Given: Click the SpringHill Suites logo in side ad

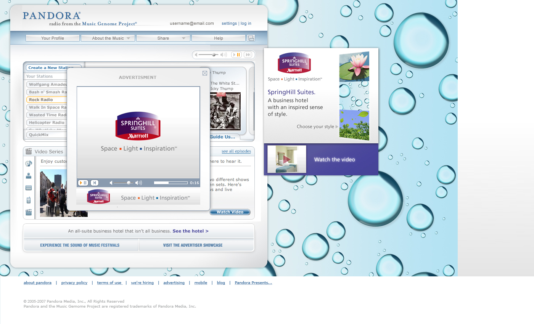Looking at the screenshot, I should coord(294,63).
